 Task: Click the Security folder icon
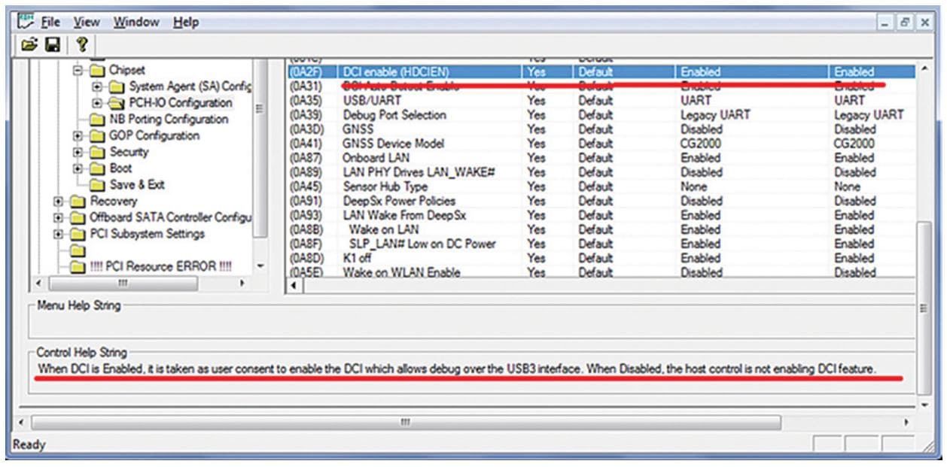pos(98,152)
